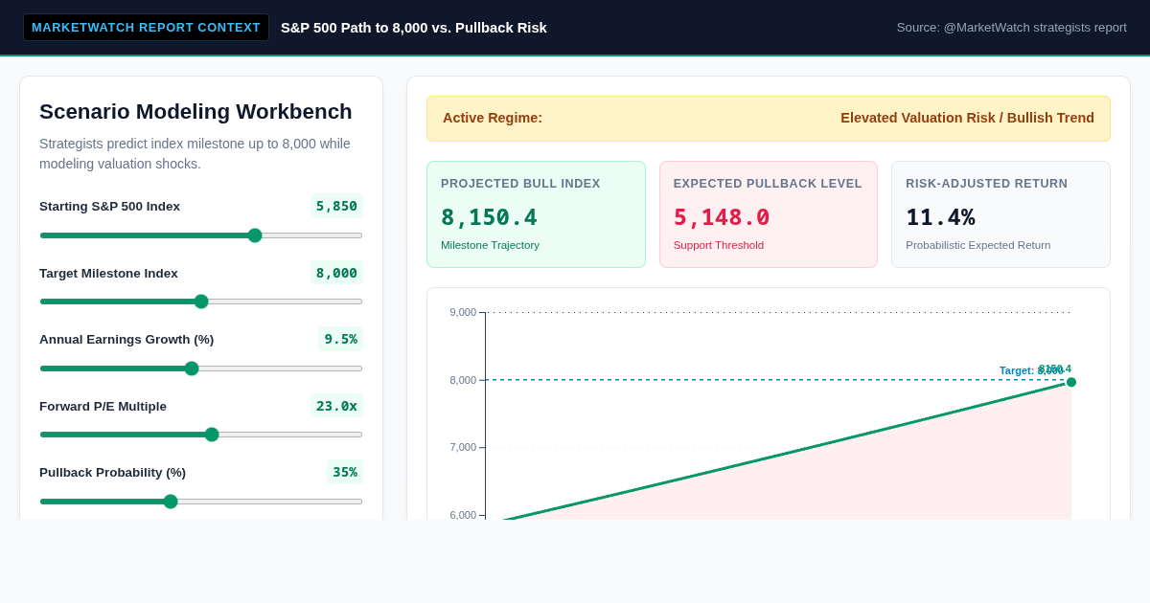Viewport: 1150px width, 603px height.
Task: Select the Risk-Adjusted Return card
Action: (1000, 214)
